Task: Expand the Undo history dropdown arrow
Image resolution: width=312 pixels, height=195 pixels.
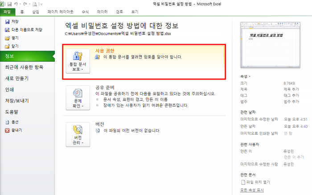Action: click(x=20, y=4)
